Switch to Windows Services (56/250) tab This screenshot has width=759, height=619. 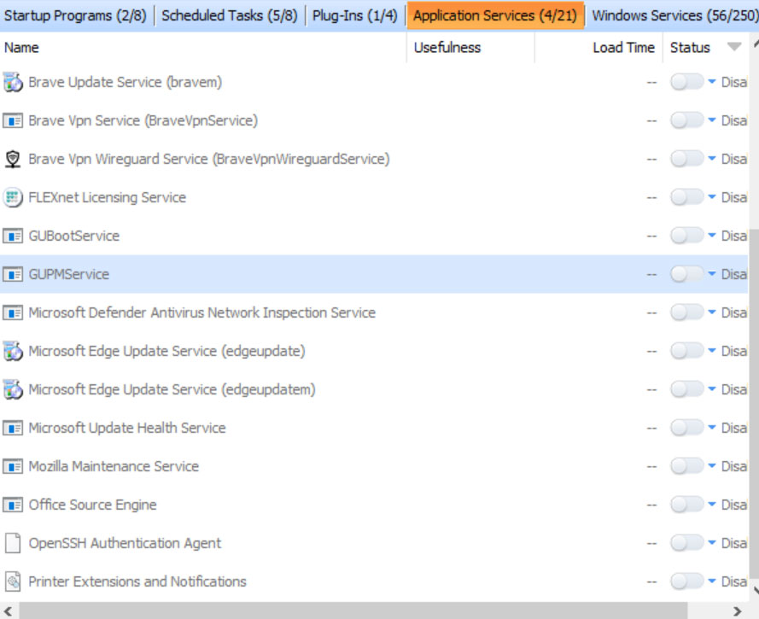[674, 15]
